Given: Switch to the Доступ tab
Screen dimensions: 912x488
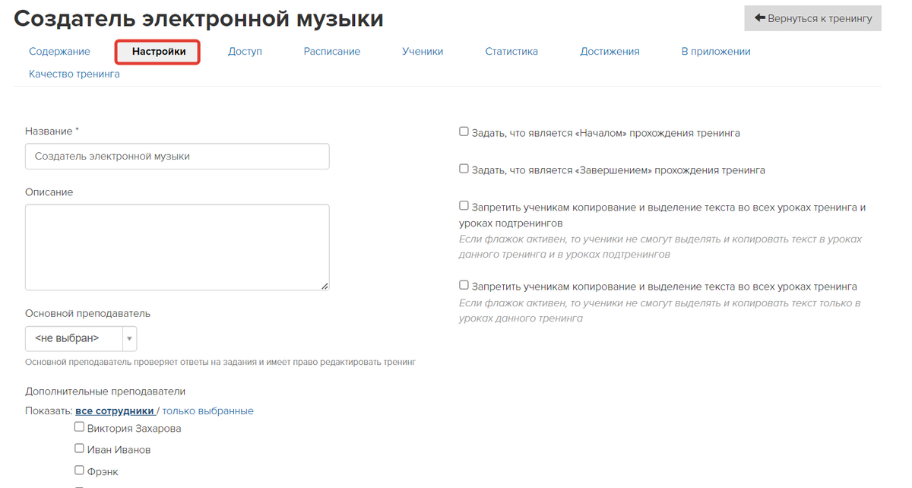Looking at the screenshot, I should click(x=245, y=52).
